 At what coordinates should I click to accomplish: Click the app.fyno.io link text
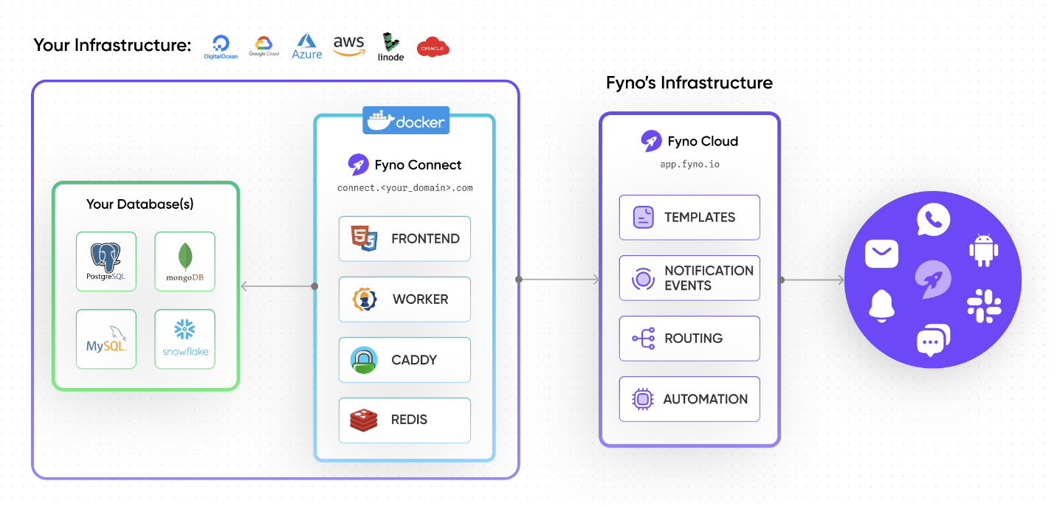pos(689,164)
